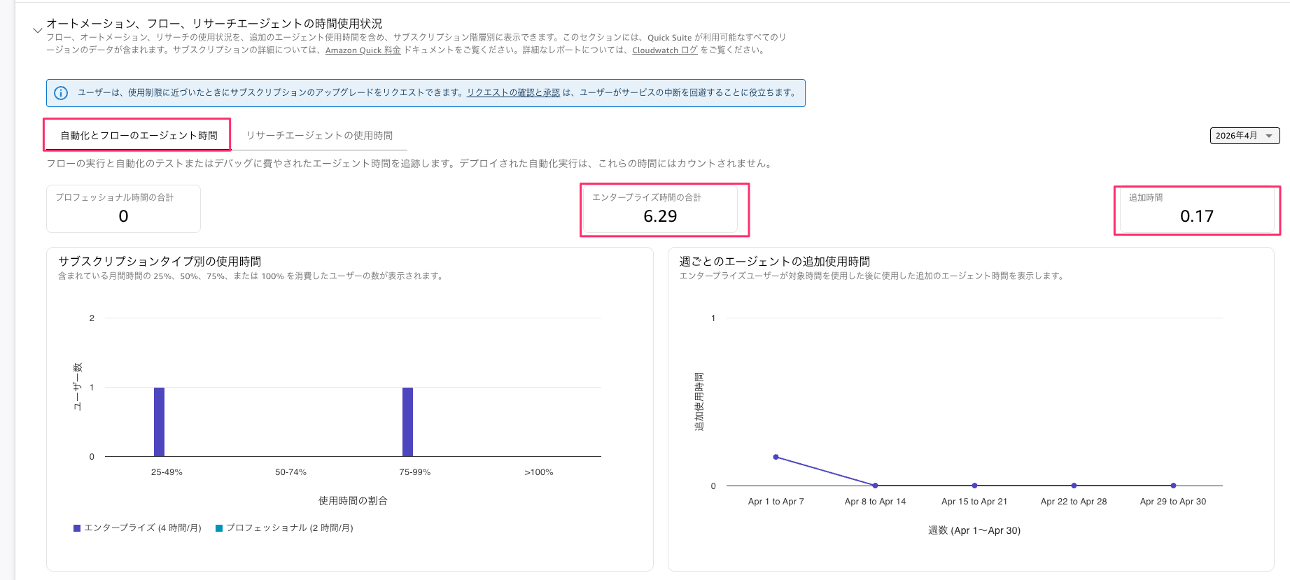
Task: Toggle the プロフェッショナル (2 時間/月) legend swatch
Action: pos(219,528)
